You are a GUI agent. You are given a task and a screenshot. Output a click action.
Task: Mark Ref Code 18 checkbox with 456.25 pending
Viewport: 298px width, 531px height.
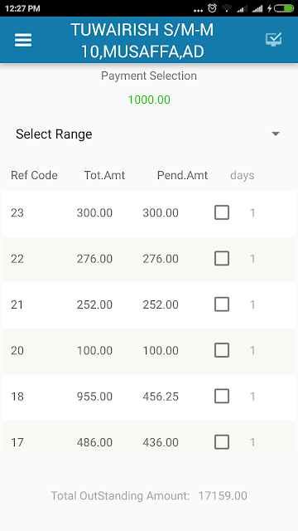click(222, 397)
